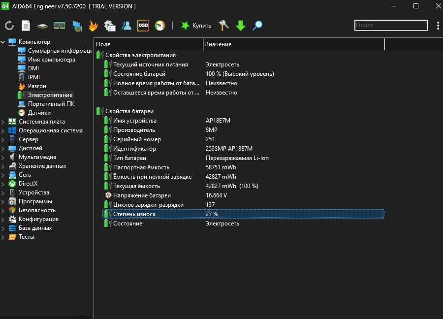Screen dimensions: 443x319
Task: Click into the Поиск search field
Action: tap(391, 25)
